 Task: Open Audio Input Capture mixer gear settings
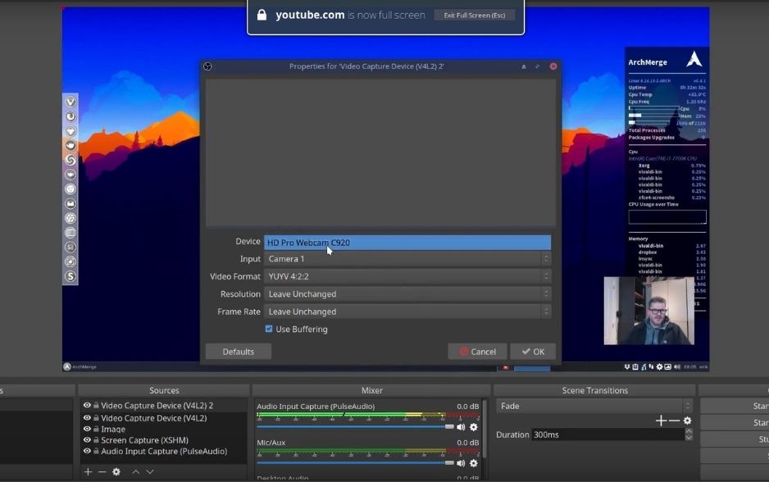tap(473, 427)
